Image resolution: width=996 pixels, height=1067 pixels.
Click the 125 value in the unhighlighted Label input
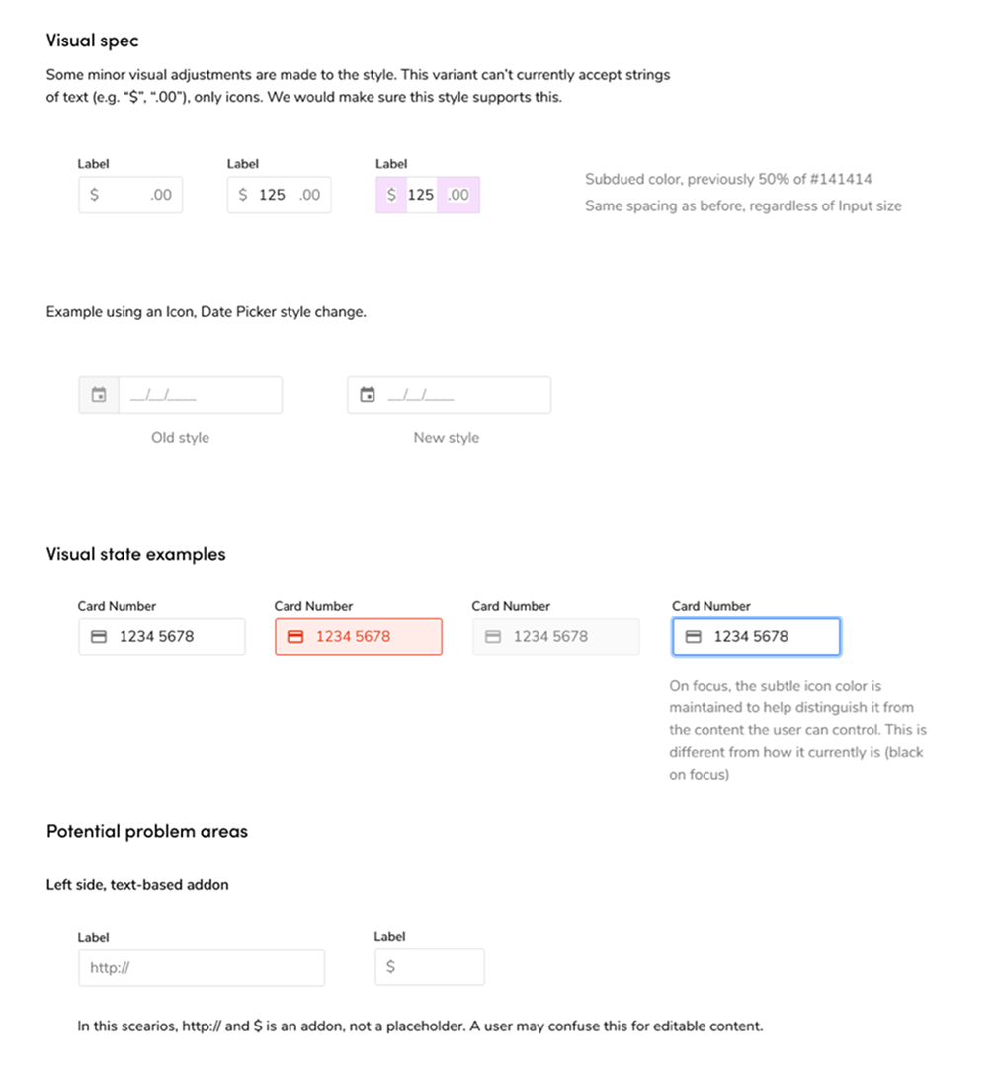[272, 195]
